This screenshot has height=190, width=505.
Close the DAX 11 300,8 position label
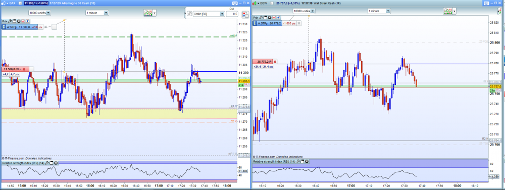24,69
